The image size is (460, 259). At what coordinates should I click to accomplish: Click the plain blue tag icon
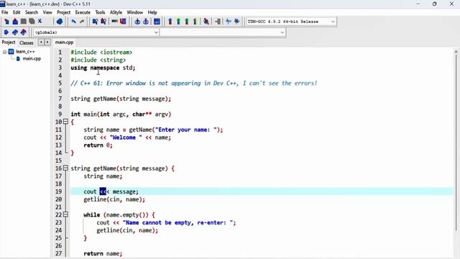(x=6, y=32)
